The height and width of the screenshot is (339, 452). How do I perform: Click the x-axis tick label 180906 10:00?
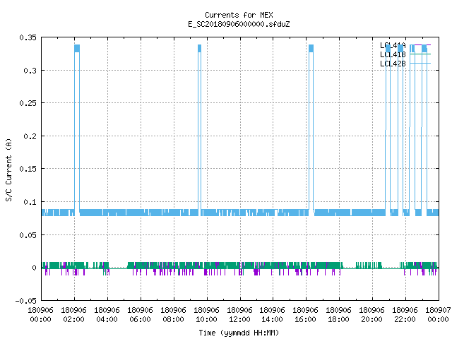[206, 314]
